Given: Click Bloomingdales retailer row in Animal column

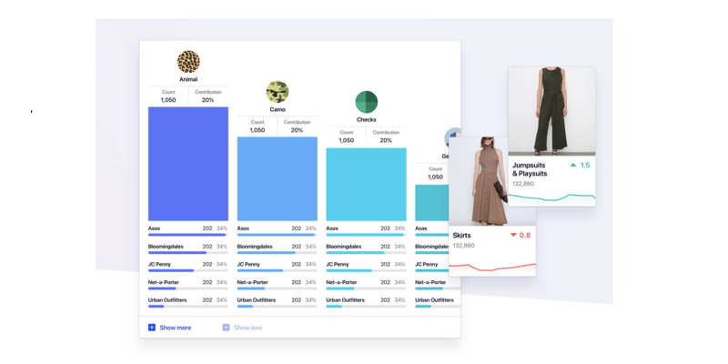Looking at the screenshot, I should (x=188, y=248).
